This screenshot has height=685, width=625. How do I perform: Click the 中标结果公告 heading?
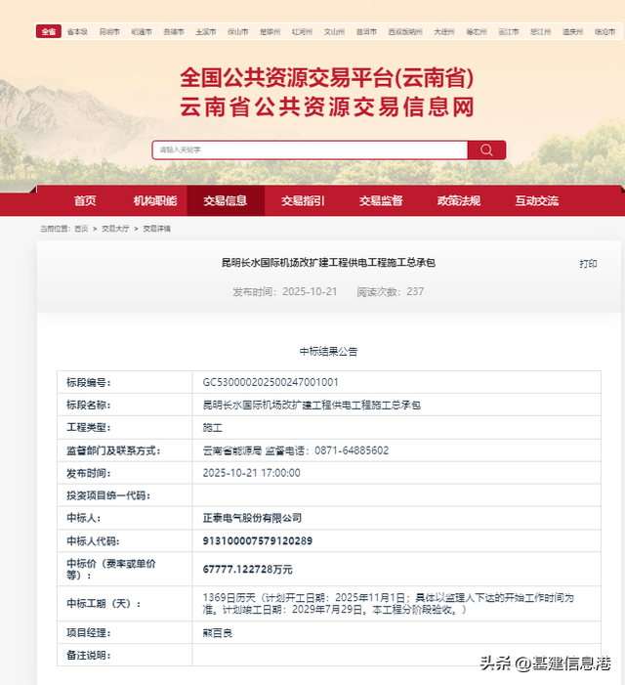[x=328, y=351]
